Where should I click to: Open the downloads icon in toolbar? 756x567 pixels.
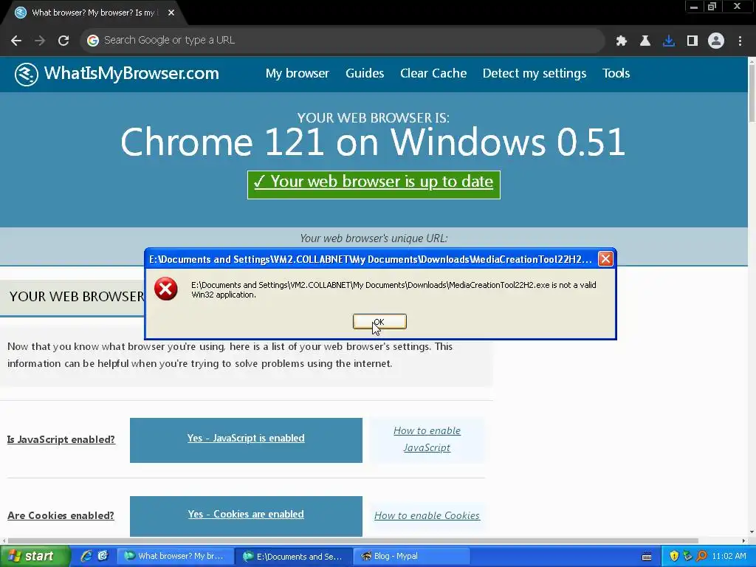(x=669, y=41)
